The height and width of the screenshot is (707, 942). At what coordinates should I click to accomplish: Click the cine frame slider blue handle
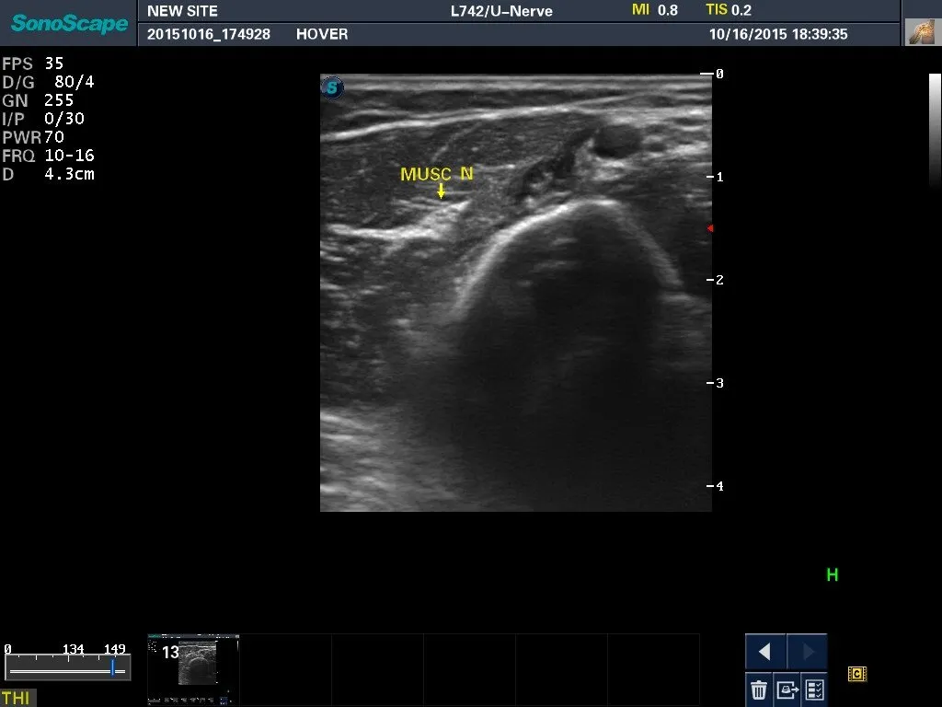(112, 667)
